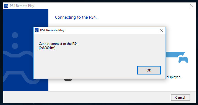
Task: Click the Cancel button
Action: 180,97
